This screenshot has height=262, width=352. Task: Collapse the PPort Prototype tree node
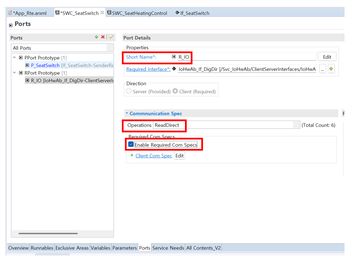point(15,58)
